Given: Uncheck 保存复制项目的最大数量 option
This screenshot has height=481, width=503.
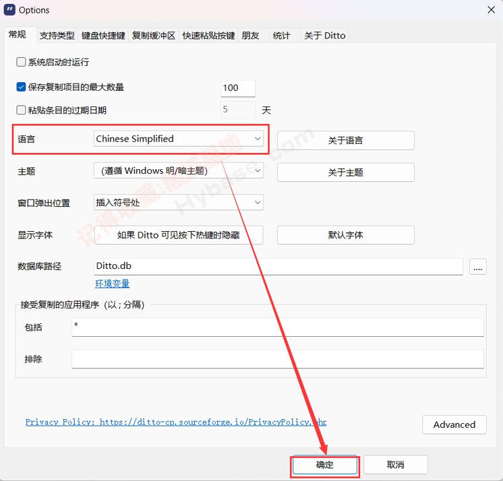Looking at the screenshot, I should click(21, 87).
